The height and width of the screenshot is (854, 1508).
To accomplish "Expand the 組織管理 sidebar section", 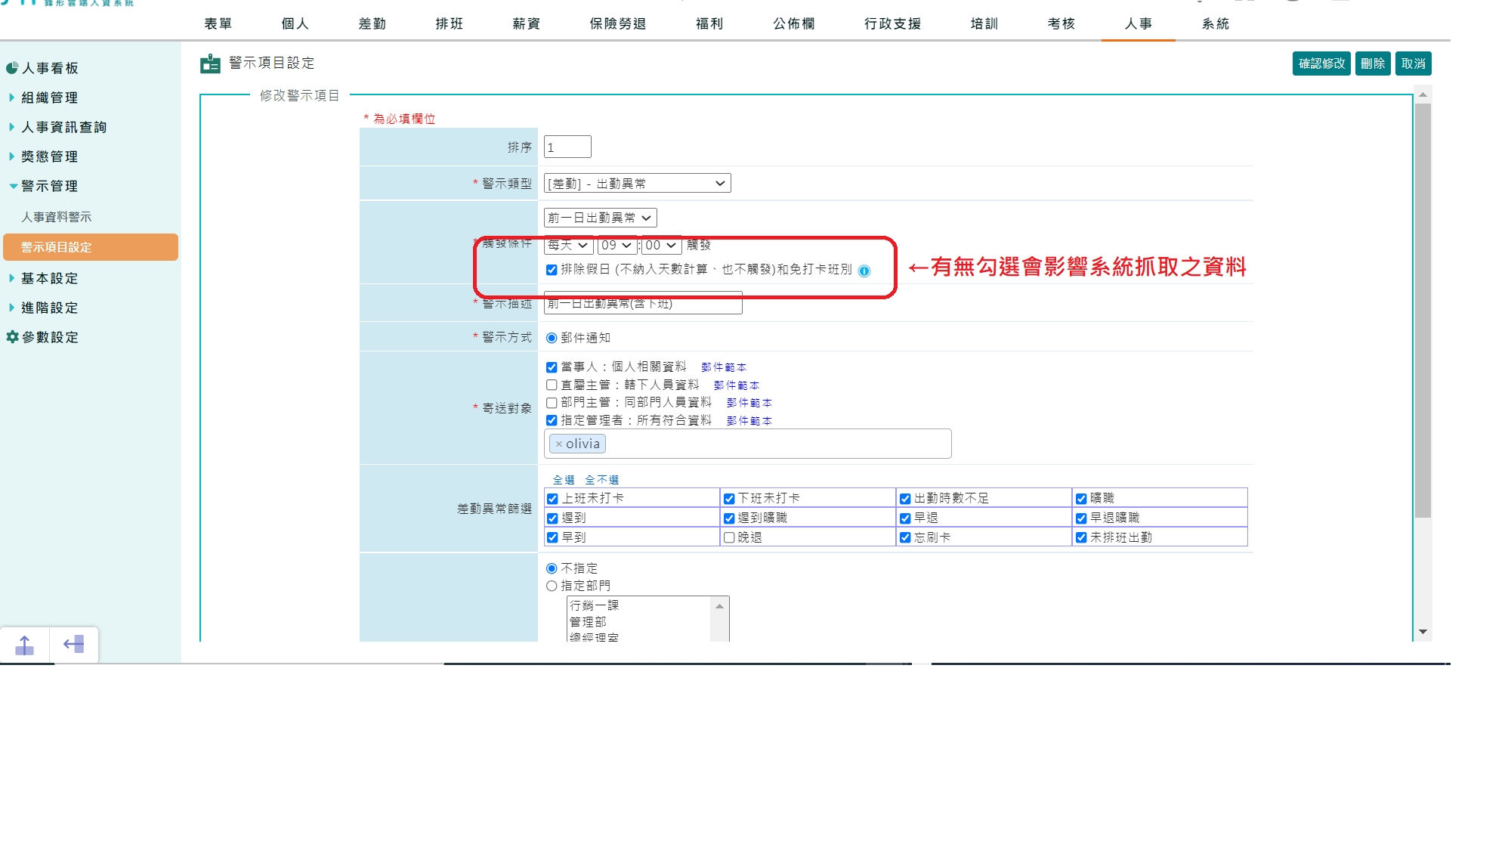I will pyautogui.click(x=48, y=97).
